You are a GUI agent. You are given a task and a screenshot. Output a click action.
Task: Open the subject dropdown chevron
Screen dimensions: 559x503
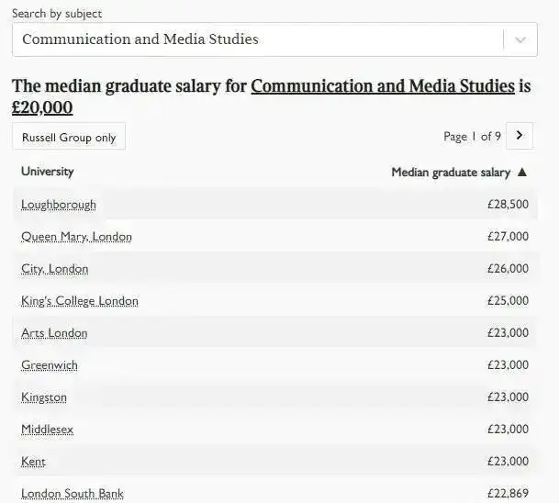tap(520, 39)
